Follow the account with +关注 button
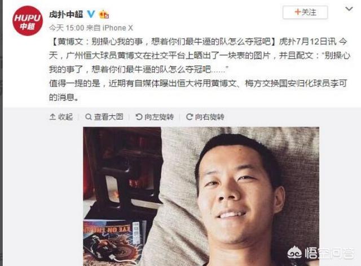Viewport: 361px width, 266px height. point(305,12)
